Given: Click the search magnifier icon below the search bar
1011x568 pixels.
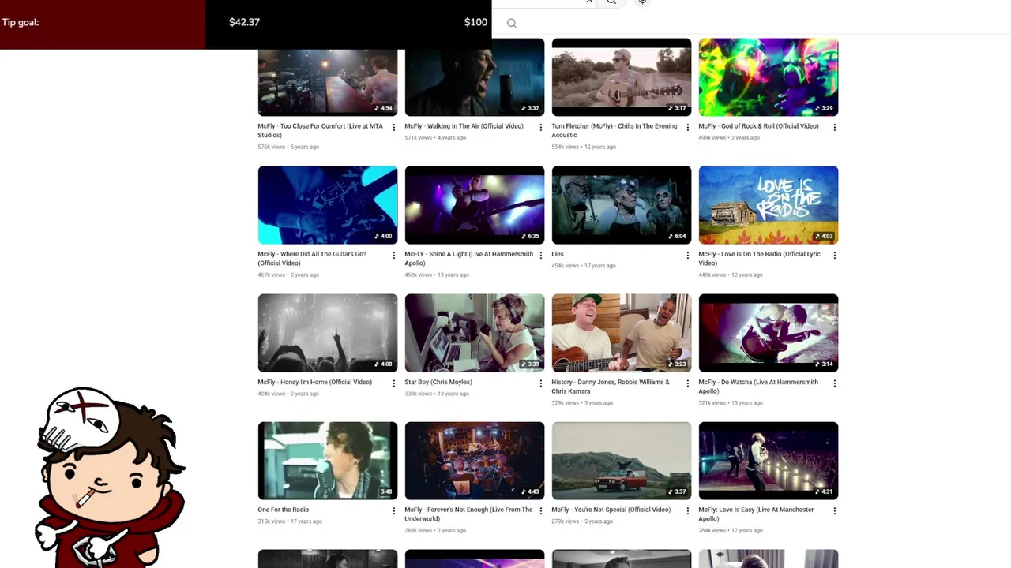Looking at the screenshot, I should tap(512, 23).
